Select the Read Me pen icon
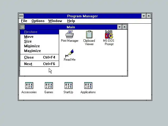 click(x=69, y=53)
